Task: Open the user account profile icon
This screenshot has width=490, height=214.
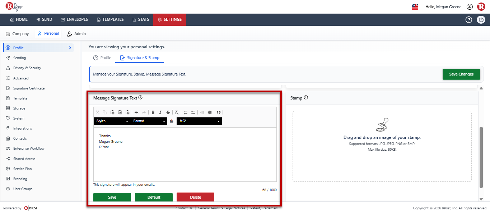Action: [470, 7]
